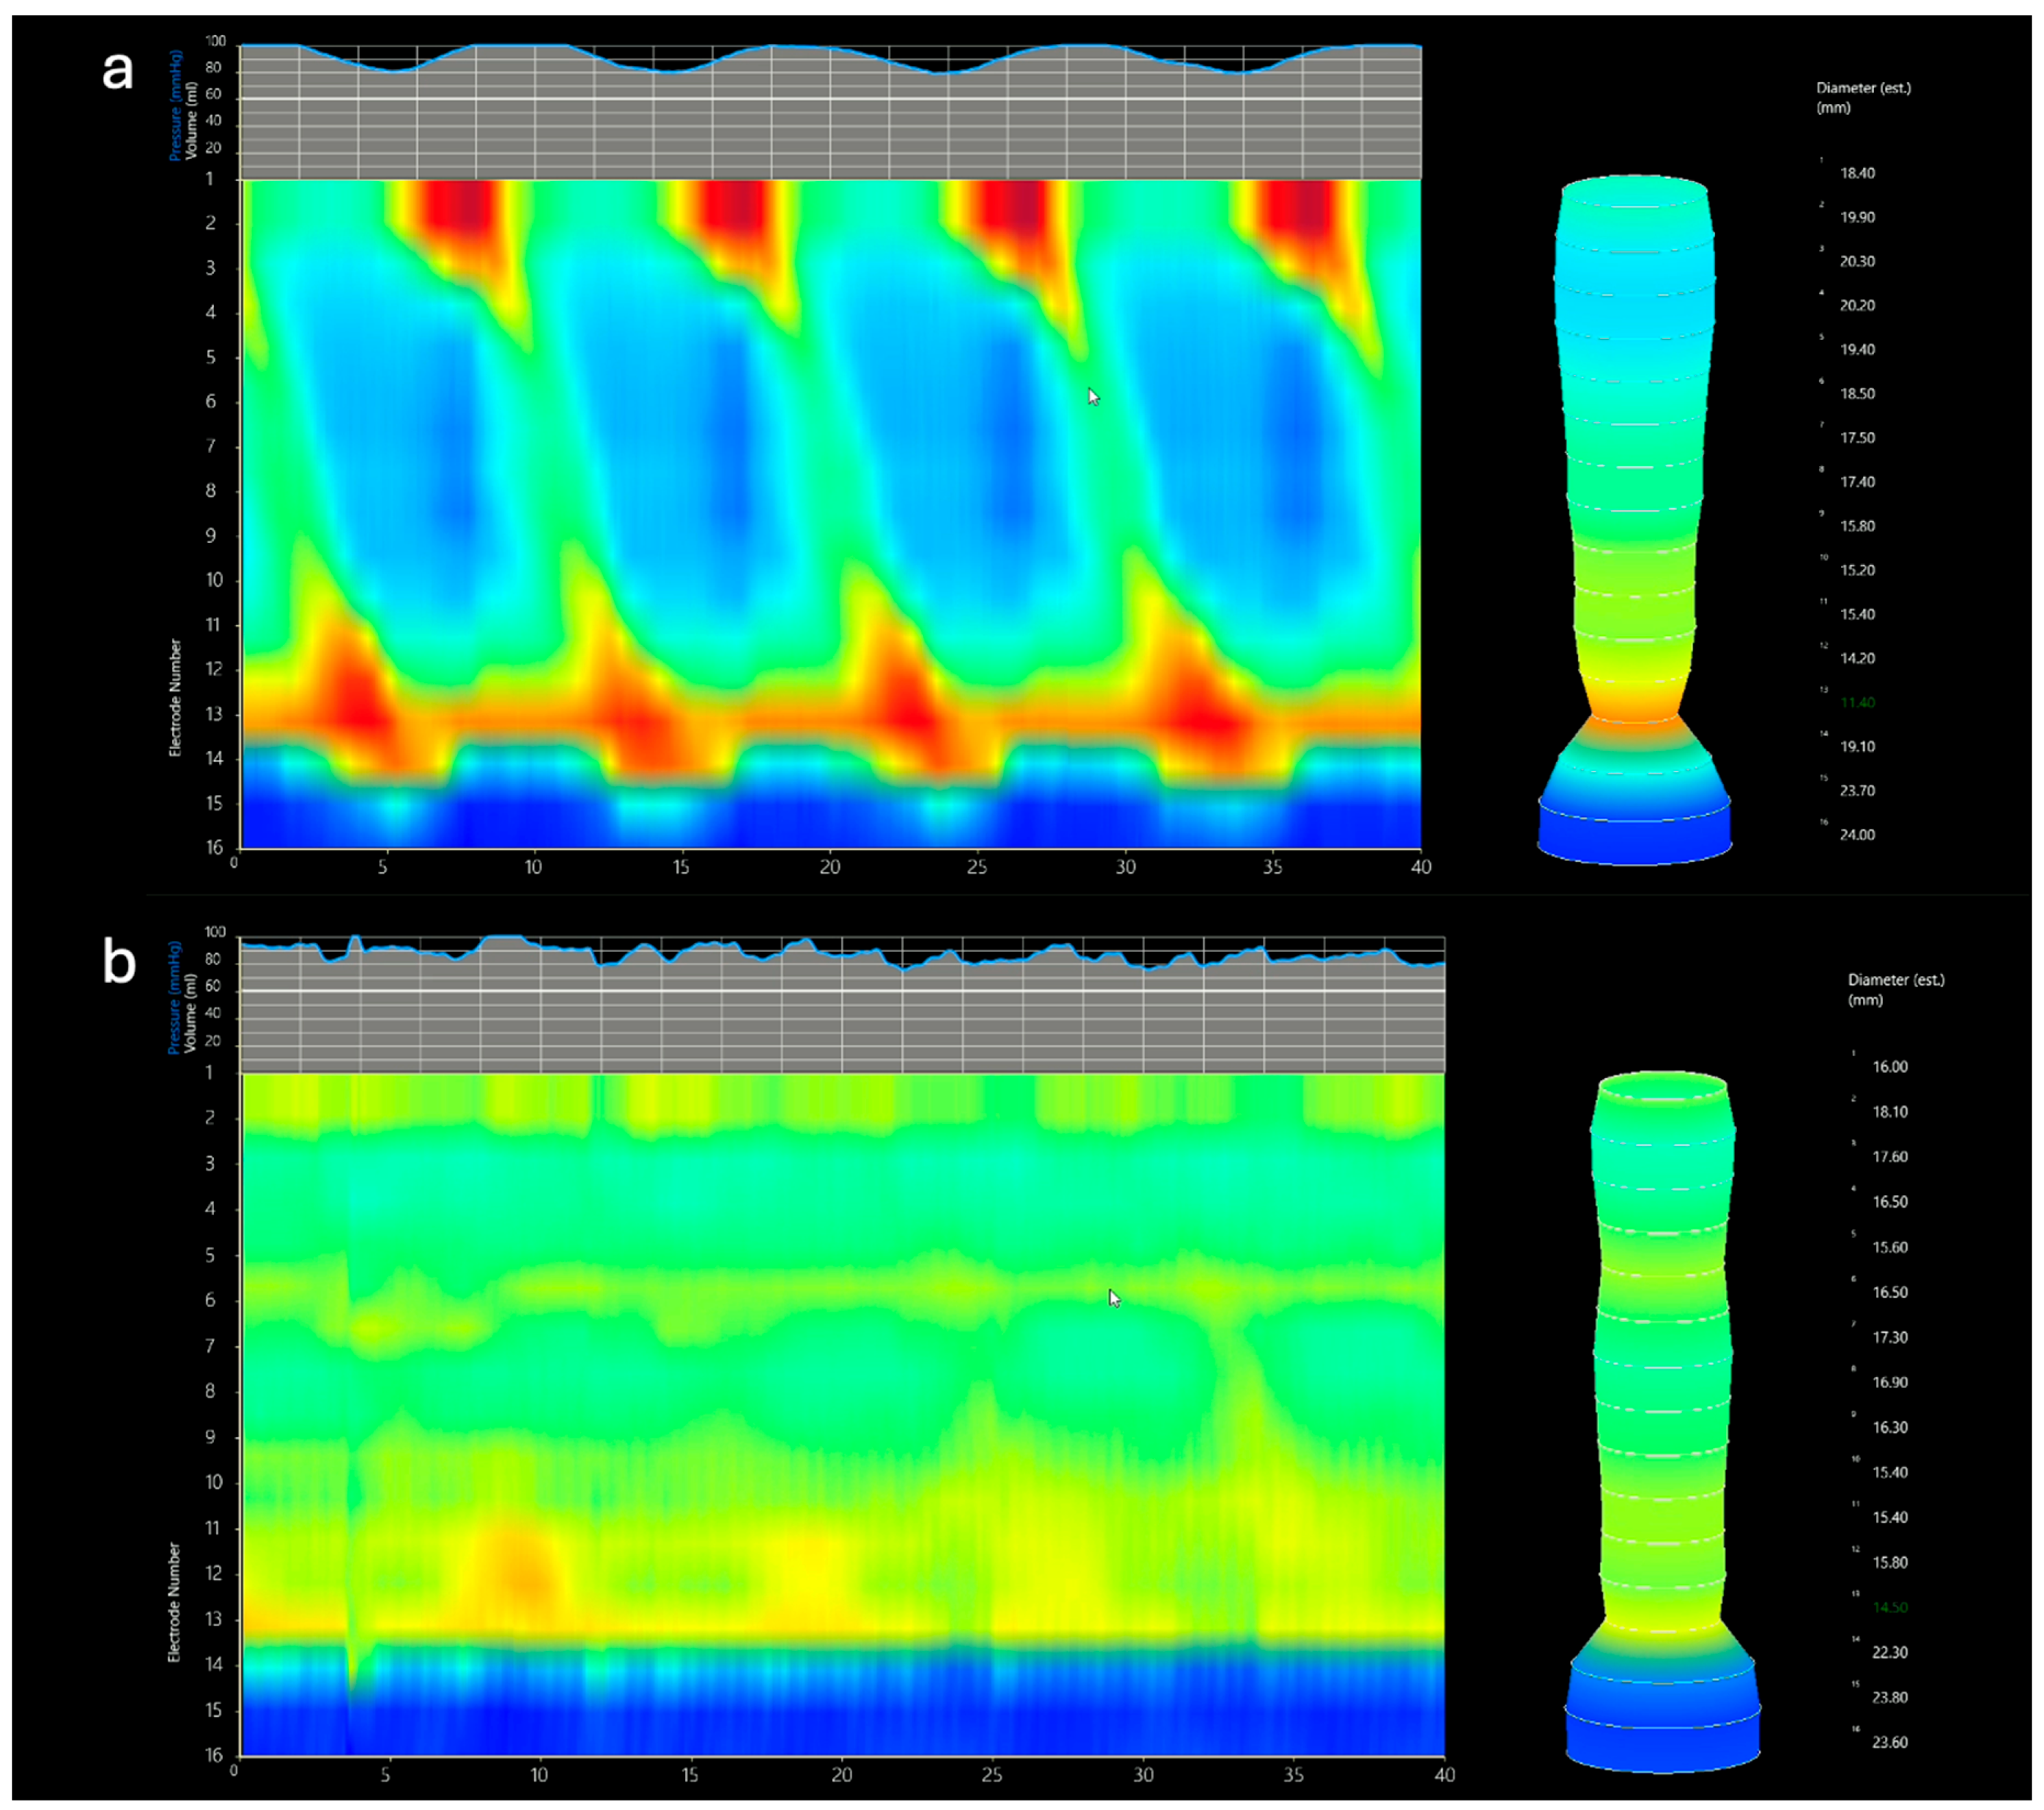Click the 20 time tick in panel b

841,1775
